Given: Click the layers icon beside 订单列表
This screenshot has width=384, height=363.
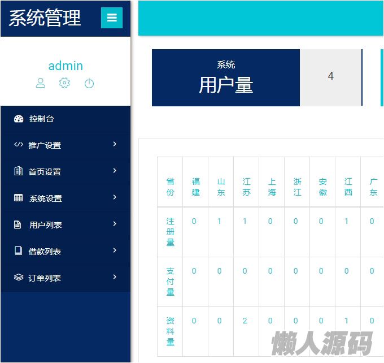Looking at the screenshot, I should click(19, 277).
